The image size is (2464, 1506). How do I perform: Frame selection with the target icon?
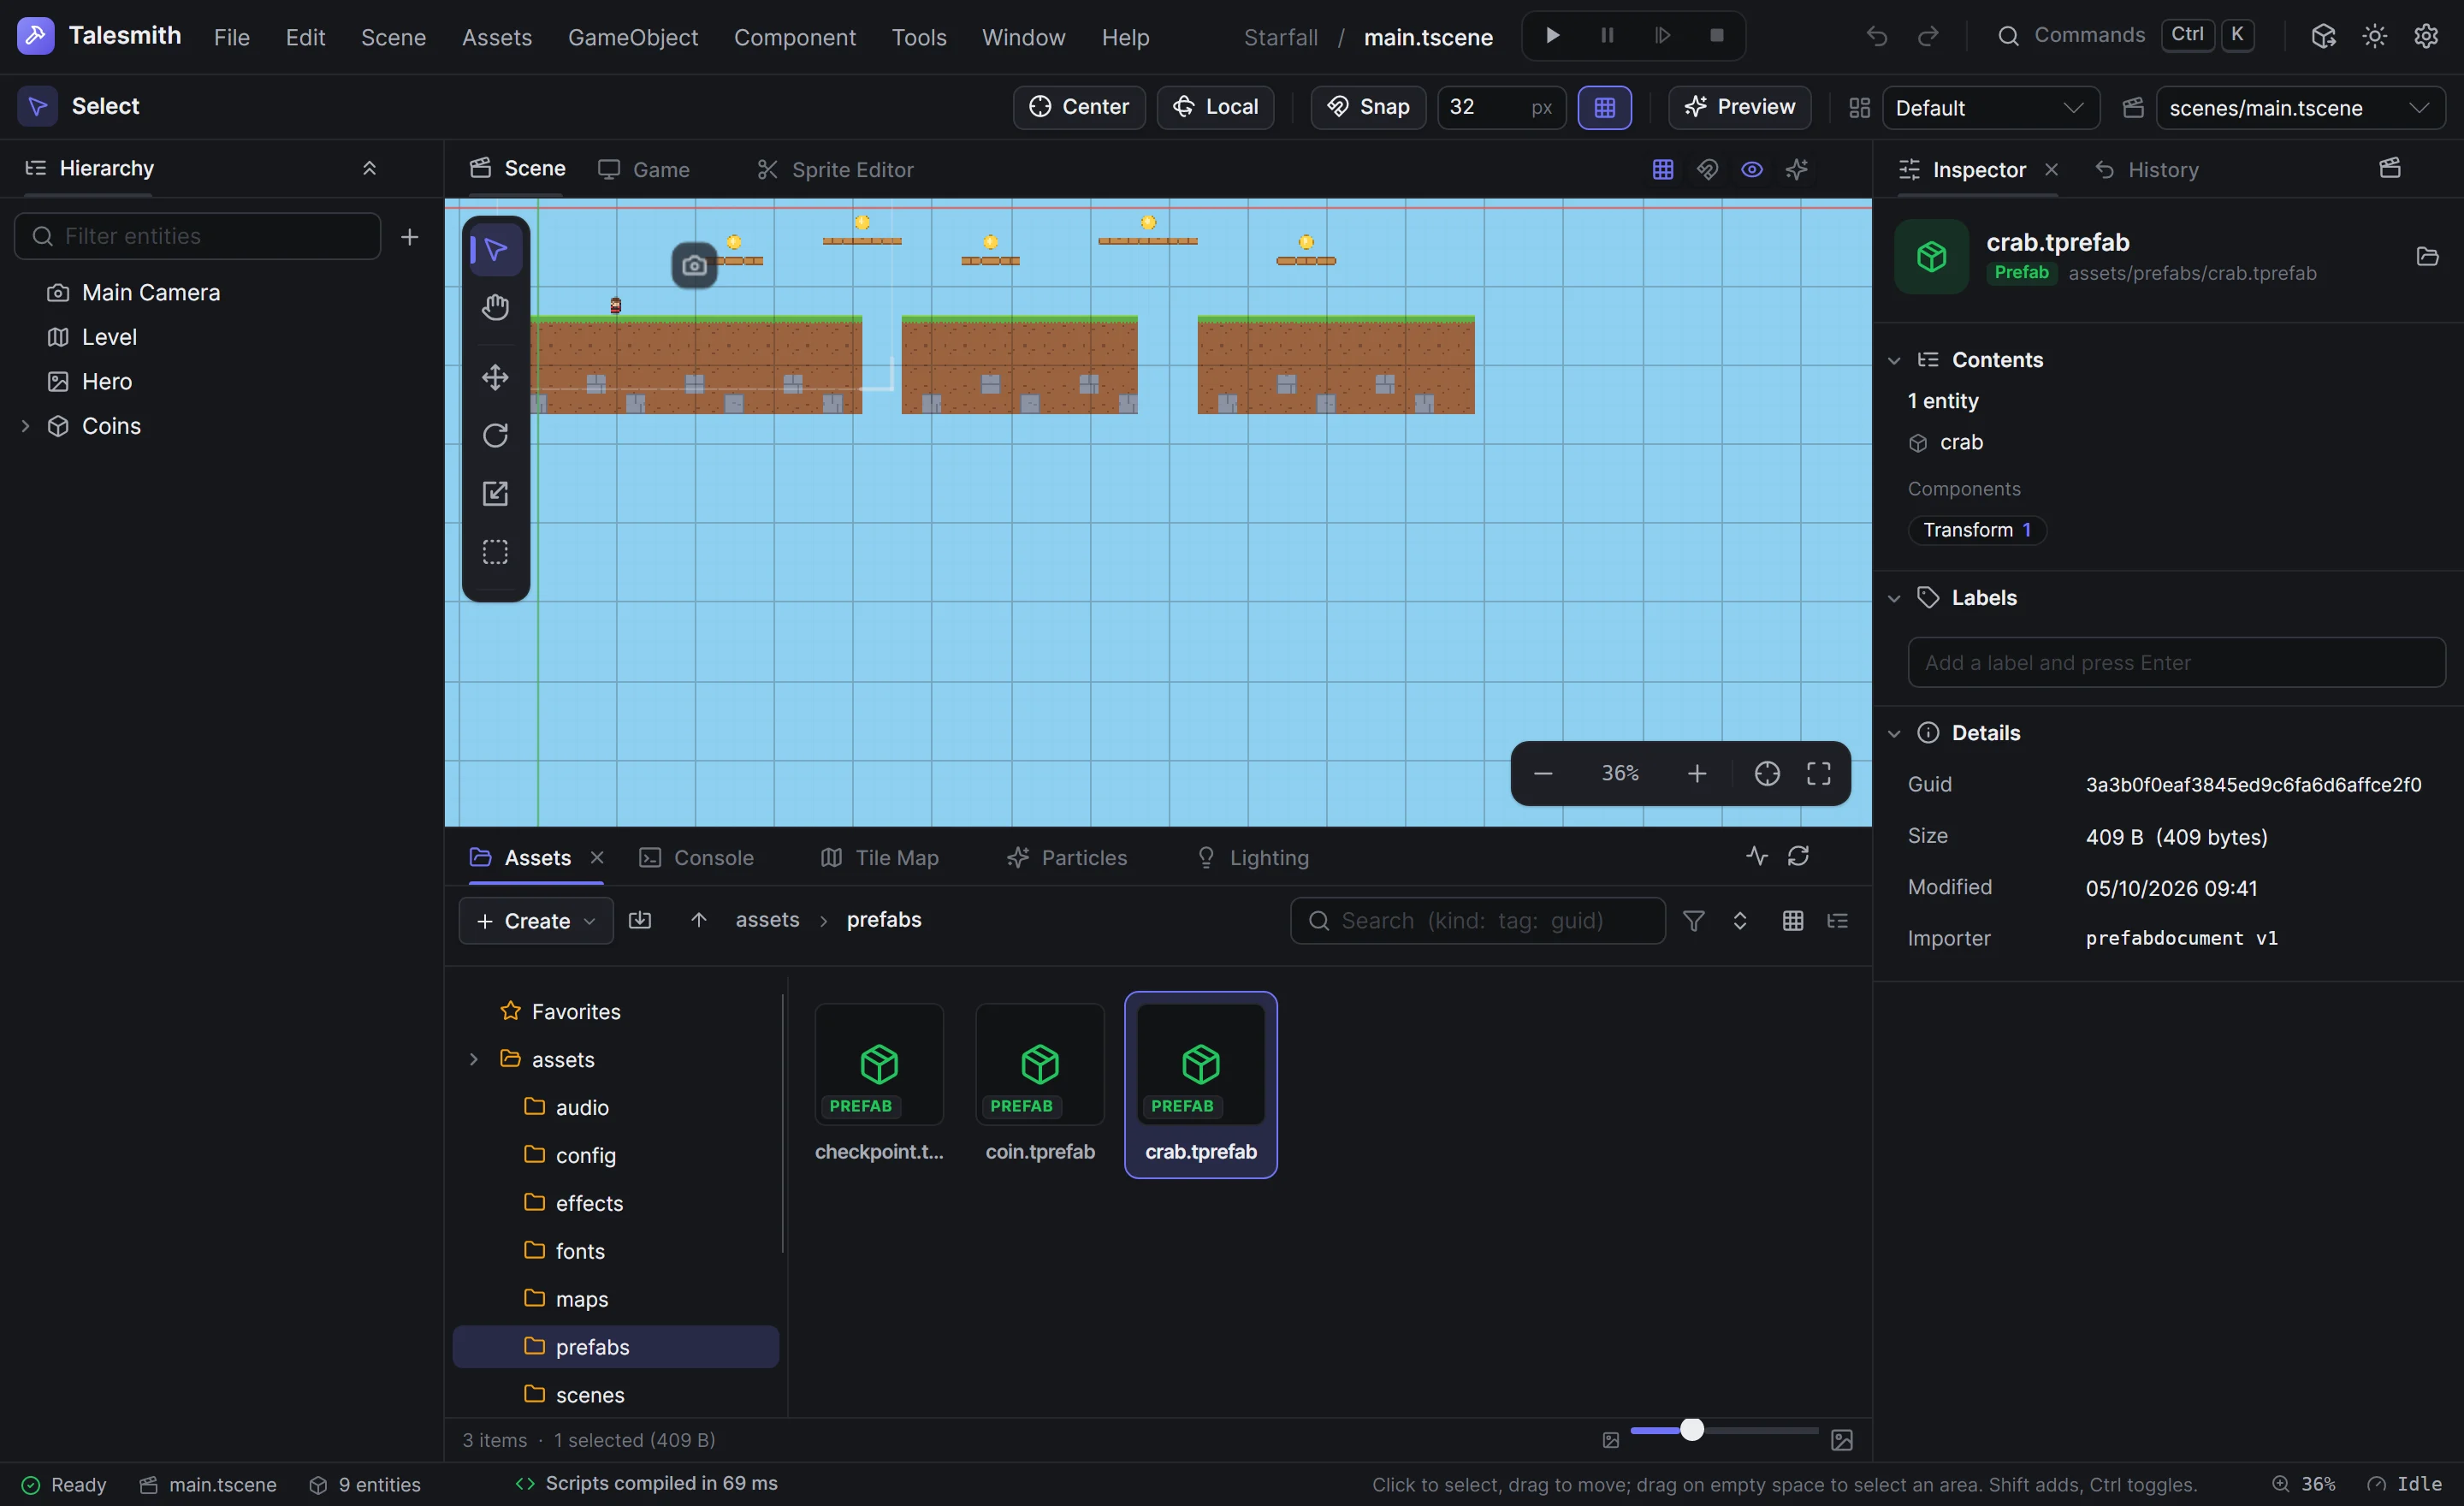1767,773
